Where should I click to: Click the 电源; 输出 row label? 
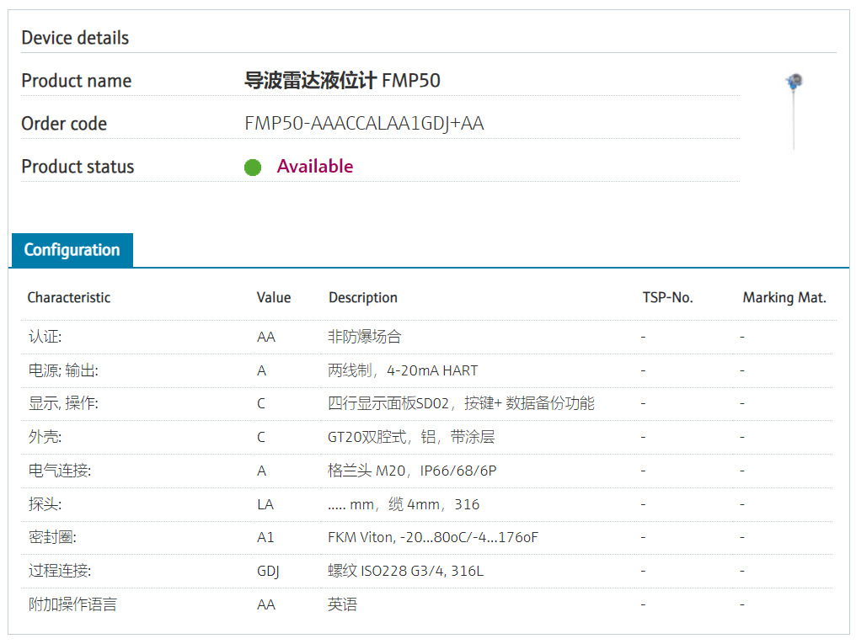point(57,370)
